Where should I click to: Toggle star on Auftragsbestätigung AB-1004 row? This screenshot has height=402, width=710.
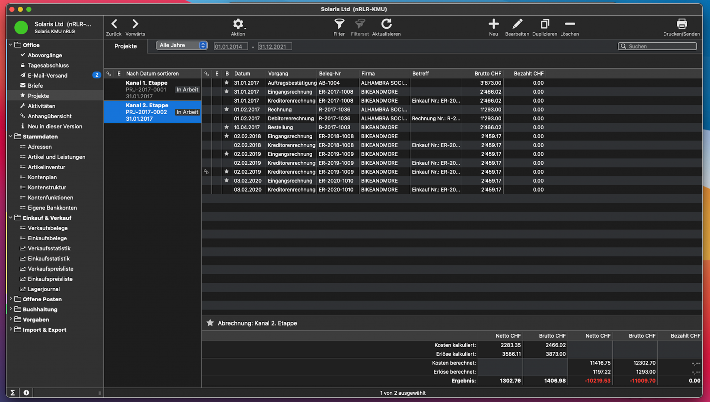click(227, 83)
